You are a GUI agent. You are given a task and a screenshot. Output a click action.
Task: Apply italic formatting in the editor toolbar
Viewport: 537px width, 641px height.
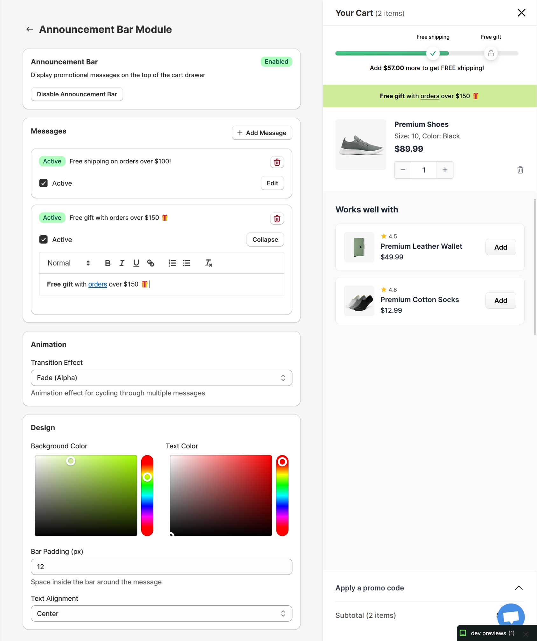tap(122, 263)
